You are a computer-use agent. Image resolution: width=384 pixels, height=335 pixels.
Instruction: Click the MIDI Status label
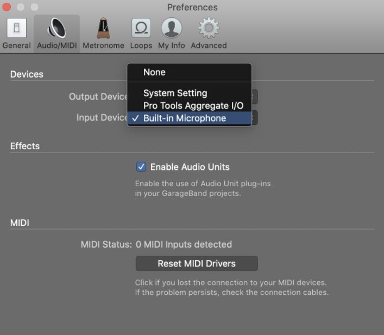click(106, 244)
